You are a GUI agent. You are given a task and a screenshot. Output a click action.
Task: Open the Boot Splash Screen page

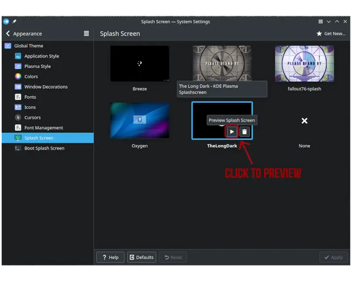click(44, 148)
